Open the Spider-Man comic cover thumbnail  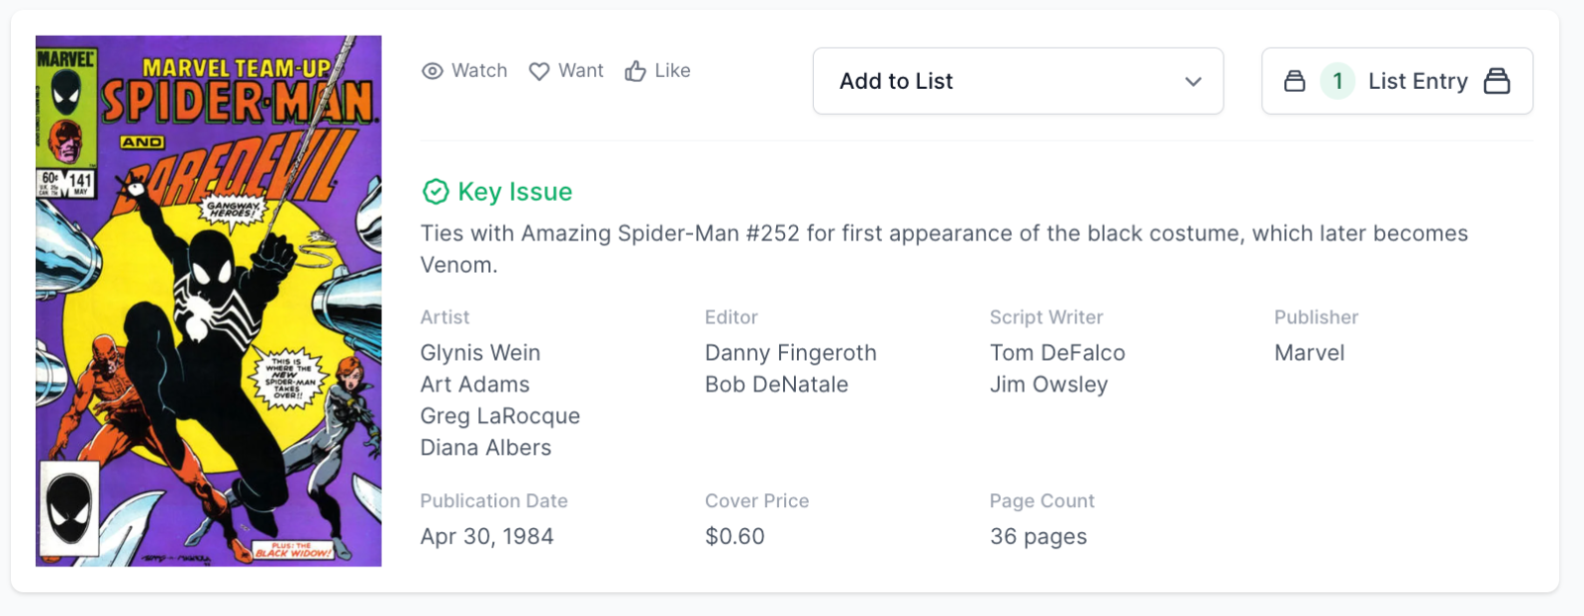point(208,301)
